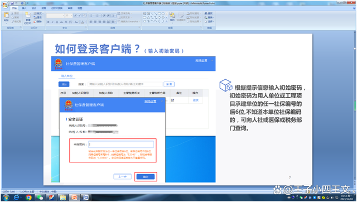The height and width of the screenshot is (202, 357).
Task: Click Convert to SmartArt button
Action: click(x=129, y=22)
